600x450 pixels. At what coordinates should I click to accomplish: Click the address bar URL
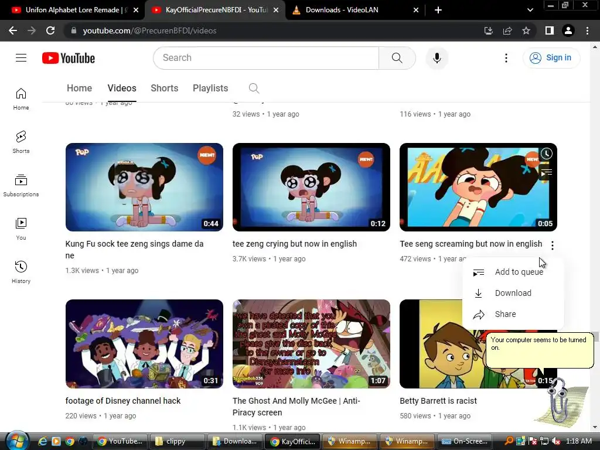149,30
